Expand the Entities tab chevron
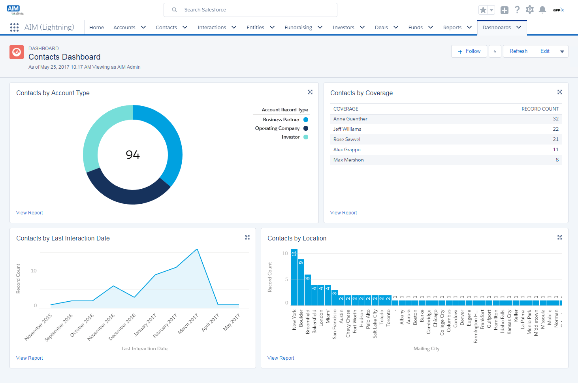578x383 pixels. (x=272, y=27)
